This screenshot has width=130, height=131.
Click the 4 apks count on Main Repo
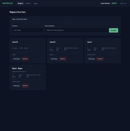[x=14, y=76]
